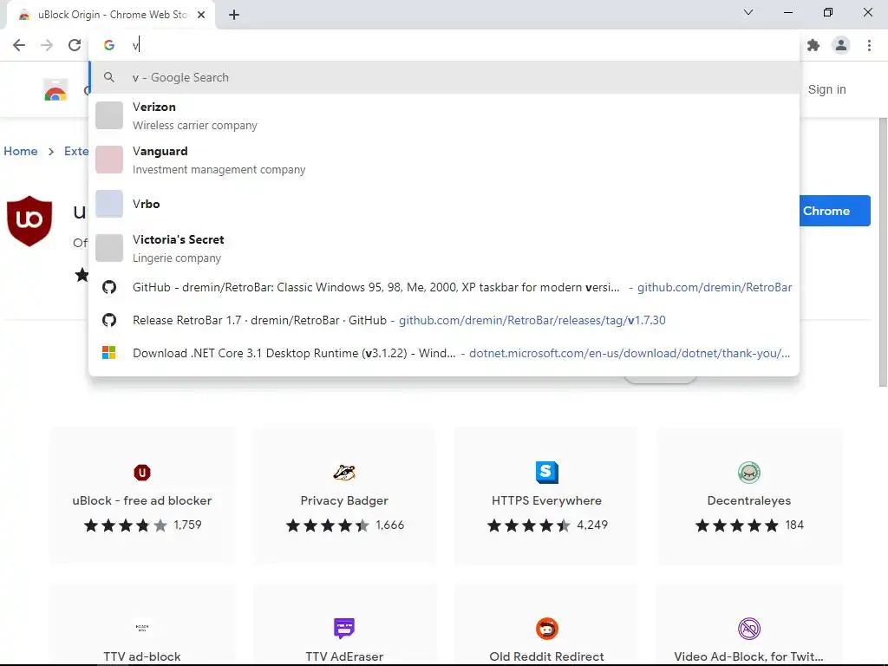This screenshot has width=888, height=666.
Task: Click Sign in on the Web Store
Action: [x=826, y=89]
